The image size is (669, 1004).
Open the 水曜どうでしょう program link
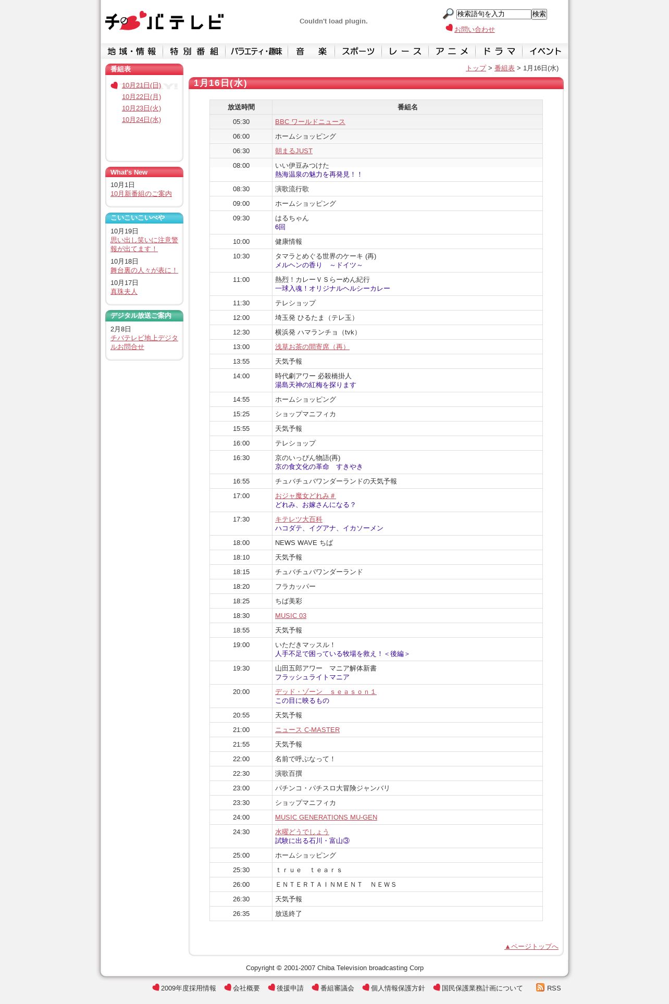pos(302,832)
